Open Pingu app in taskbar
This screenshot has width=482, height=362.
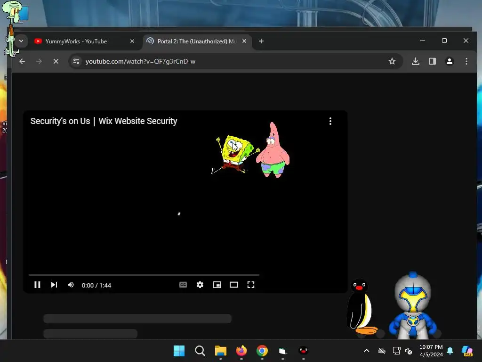[x=304, y=351]
